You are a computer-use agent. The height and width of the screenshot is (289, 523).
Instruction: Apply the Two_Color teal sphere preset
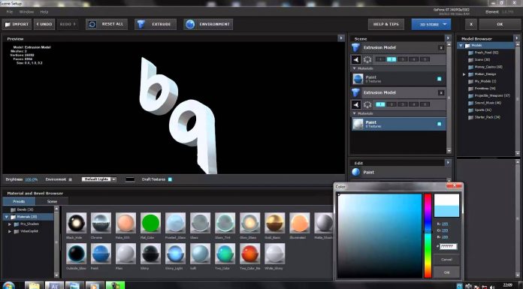[x=225, y=253]
